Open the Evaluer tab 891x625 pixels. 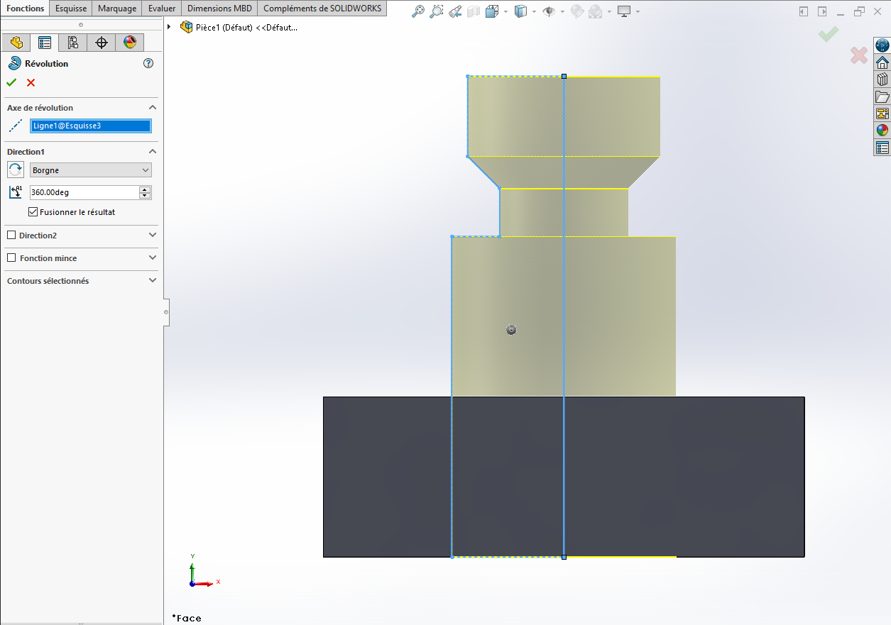[x=162, y=9]
